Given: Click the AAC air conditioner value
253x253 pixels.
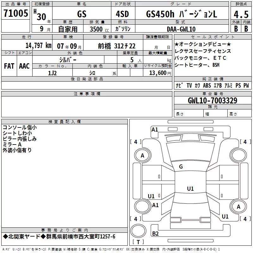Looking at the screenshot, I should coord(24,66).
